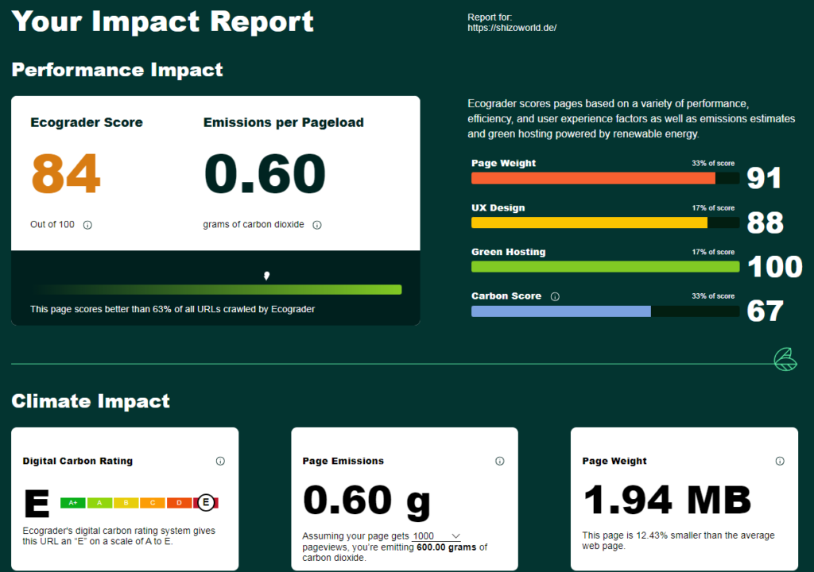Click info icon on the Page Weight card
The height and width of the screenshot is (572, 814).
click(x=780, y=461)
